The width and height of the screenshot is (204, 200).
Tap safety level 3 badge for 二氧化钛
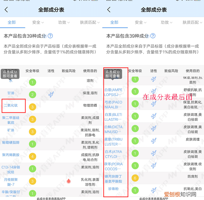32,107
